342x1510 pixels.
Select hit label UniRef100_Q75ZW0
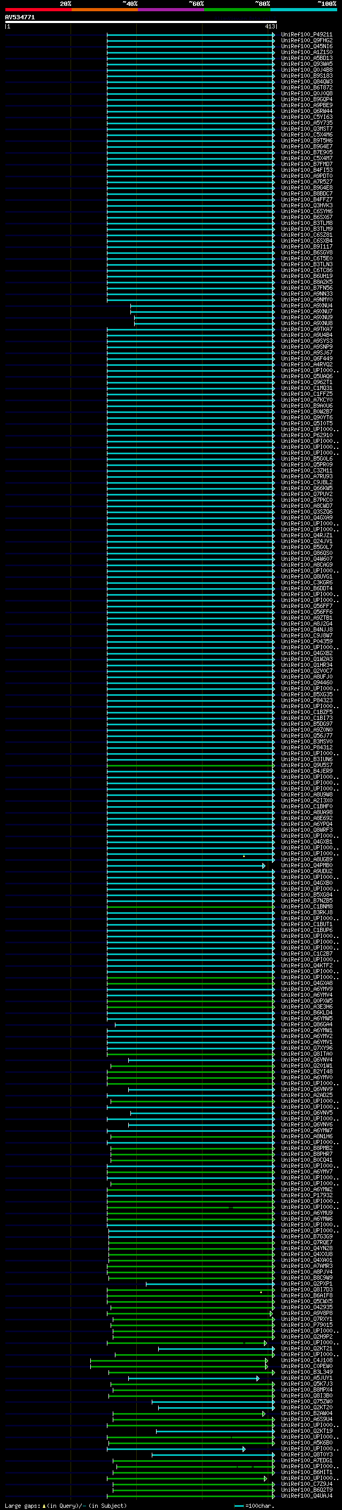click(306, 1402)
